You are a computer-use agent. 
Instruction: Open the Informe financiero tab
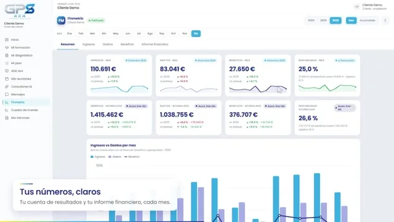(x=155, y=44)
